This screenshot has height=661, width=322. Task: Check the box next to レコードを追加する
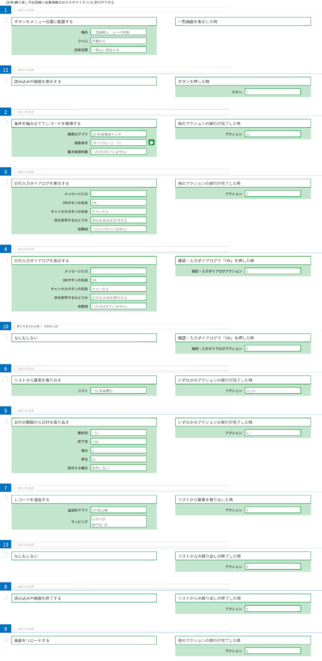click(x=6, y=498)
